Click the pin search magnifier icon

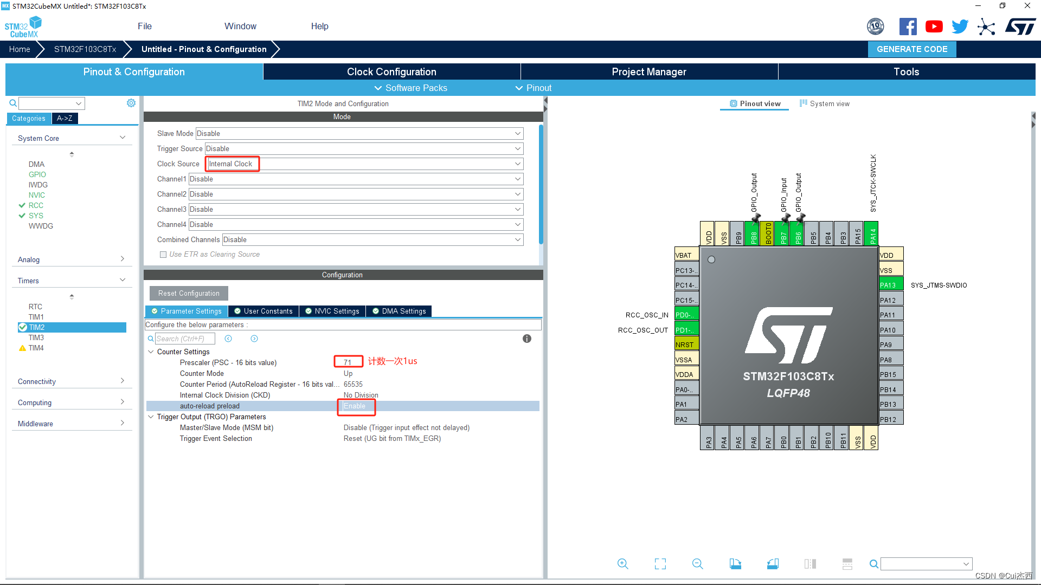click(x=874, y=564)
